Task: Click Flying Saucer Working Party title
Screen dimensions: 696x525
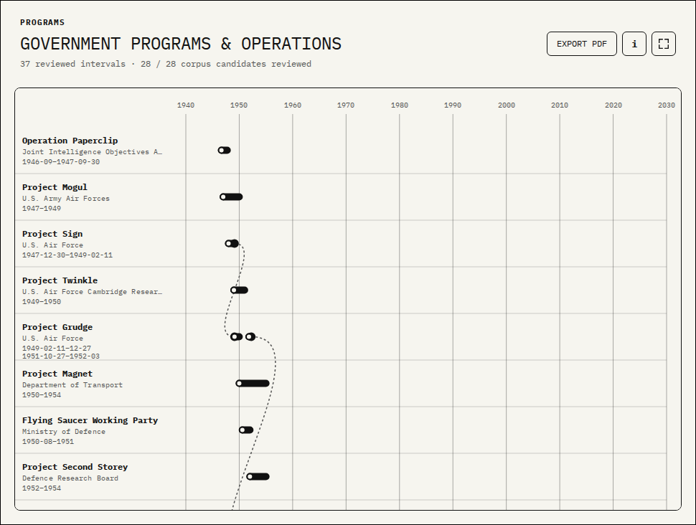Action: tap(90, 420)
